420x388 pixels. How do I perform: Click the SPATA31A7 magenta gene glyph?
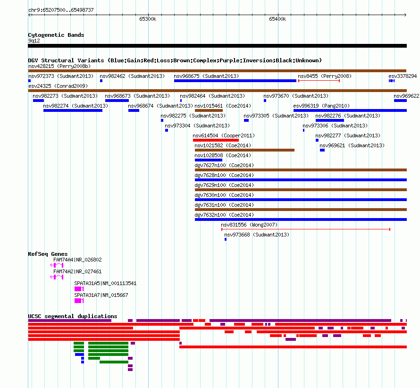(79, 301)
